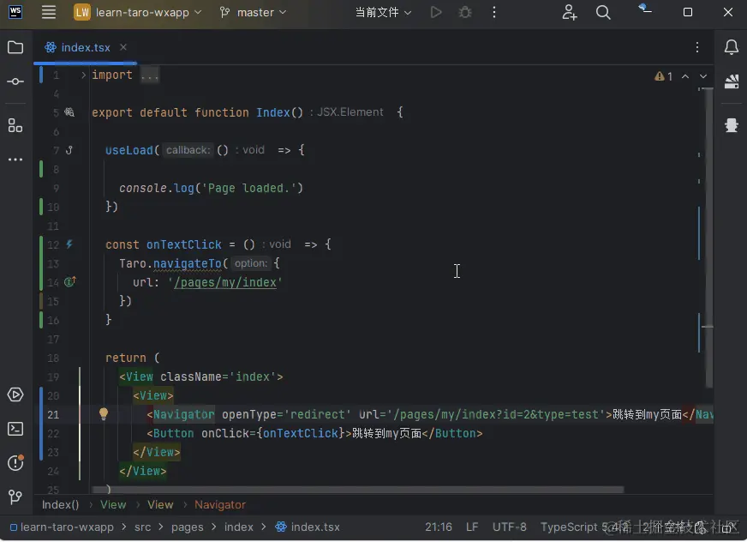
Task: Open the Terminal tool window
Action: click(x=15, y=429)
